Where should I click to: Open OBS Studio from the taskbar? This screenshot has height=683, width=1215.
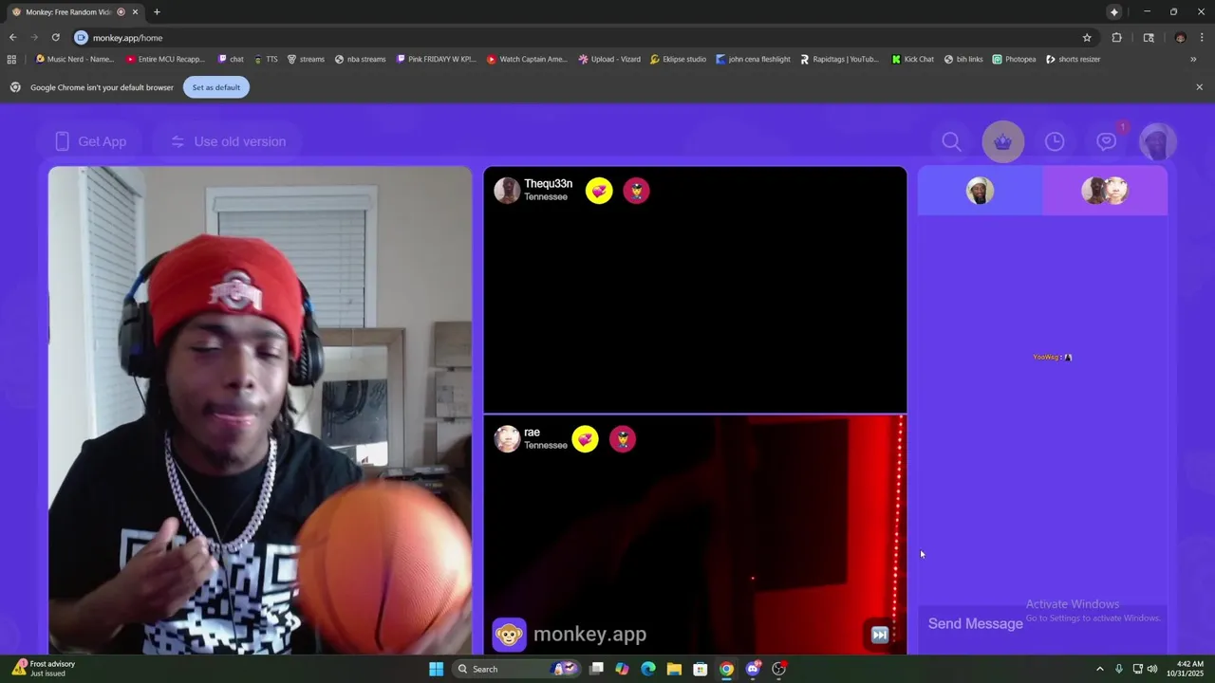click(x=778, y=669)
